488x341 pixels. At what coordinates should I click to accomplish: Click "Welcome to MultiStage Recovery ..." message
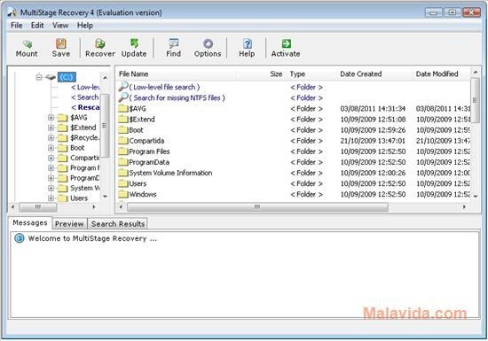(x=92, y=238)
